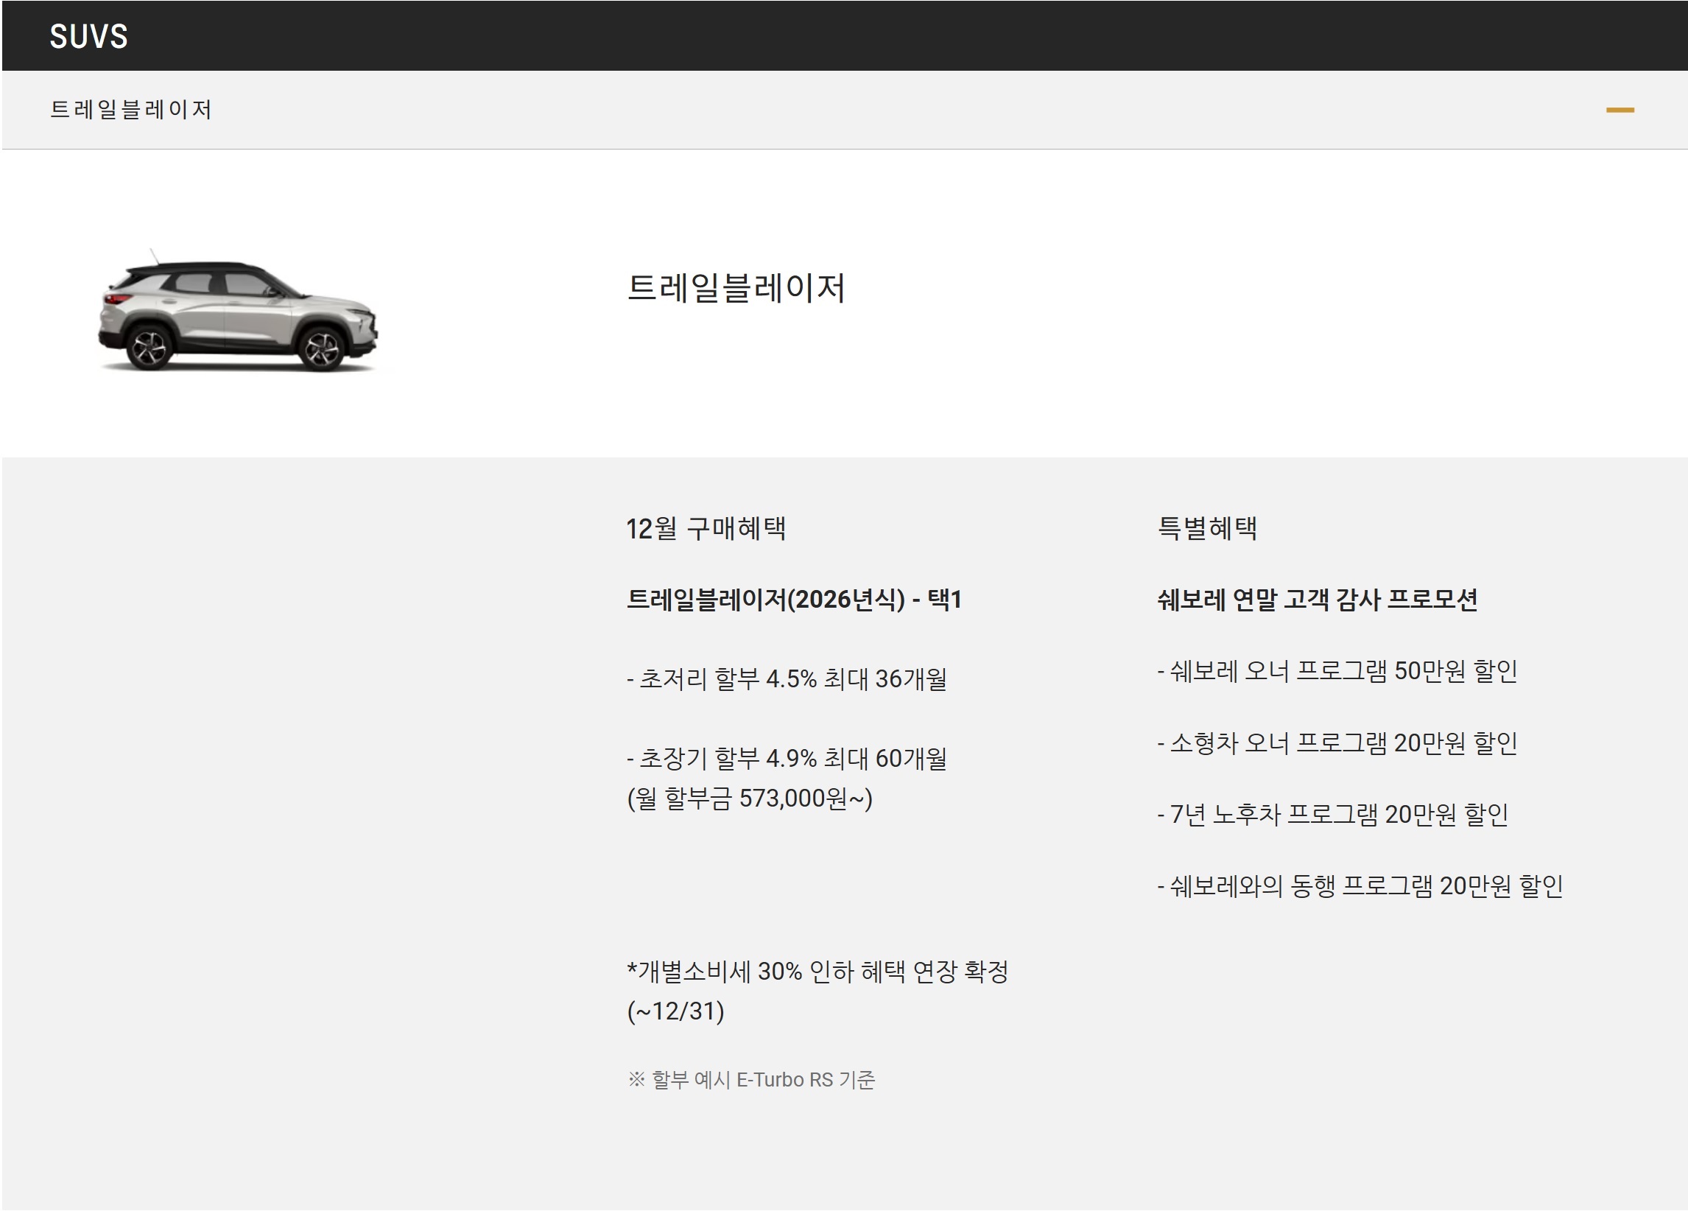
Task: Click the 초장기 할부 4.9% 최대 60개월 line
Action: pos(787,759)
